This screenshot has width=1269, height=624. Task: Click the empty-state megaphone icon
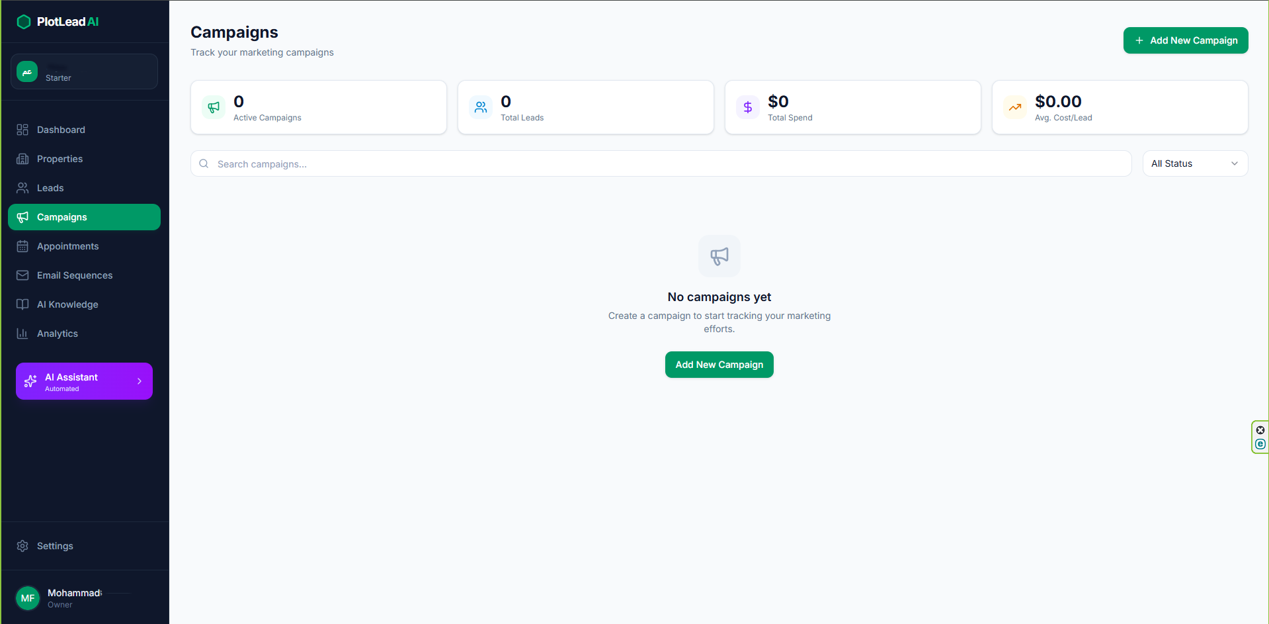point(719,256)
